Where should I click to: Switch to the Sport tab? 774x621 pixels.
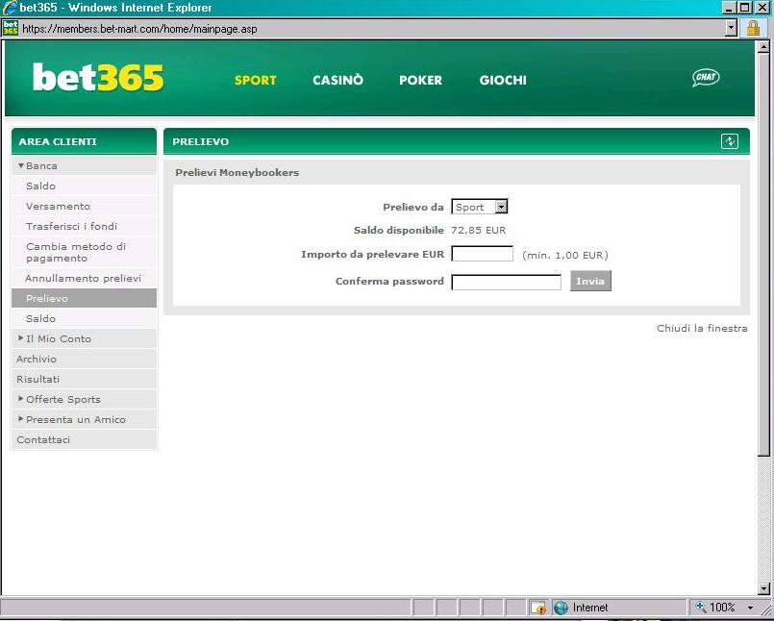(x=255, y=80)
